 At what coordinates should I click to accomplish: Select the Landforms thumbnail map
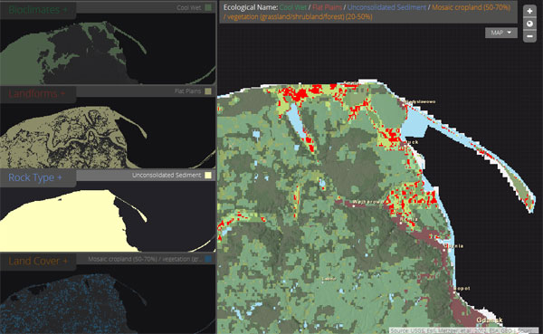coord(108,133)
